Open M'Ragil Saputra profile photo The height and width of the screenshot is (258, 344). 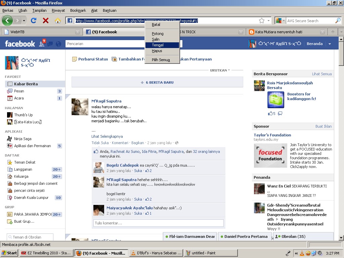pyautogui.click(x=80, y=107)
